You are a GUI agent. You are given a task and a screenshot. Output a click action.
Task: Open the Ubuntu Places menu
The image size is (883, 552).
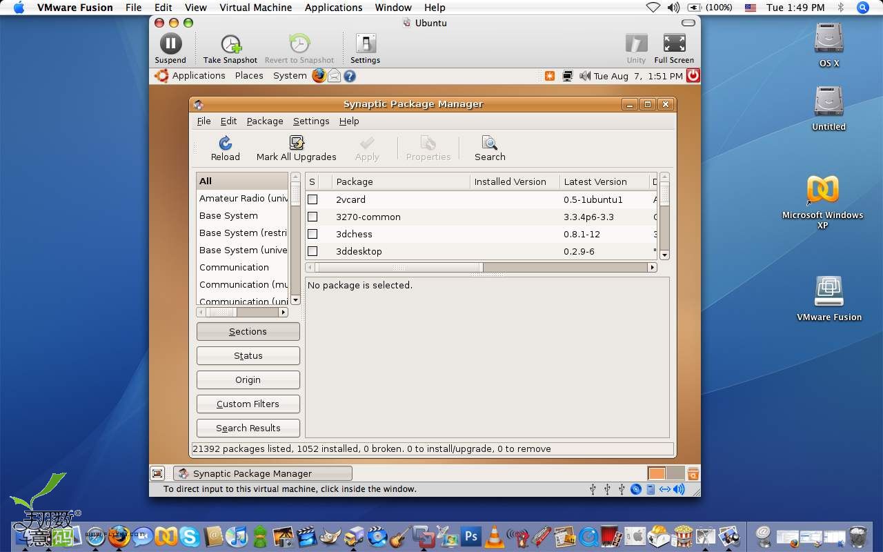point(248,76)
